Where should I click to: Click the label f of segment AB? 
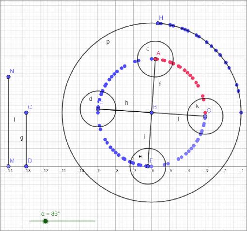click(x=160, y=84)
